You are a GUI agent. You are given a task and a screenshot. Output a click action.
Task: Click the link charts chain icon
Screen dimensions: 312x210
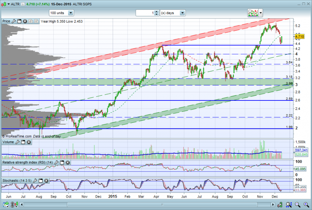(x=12, y=204)
